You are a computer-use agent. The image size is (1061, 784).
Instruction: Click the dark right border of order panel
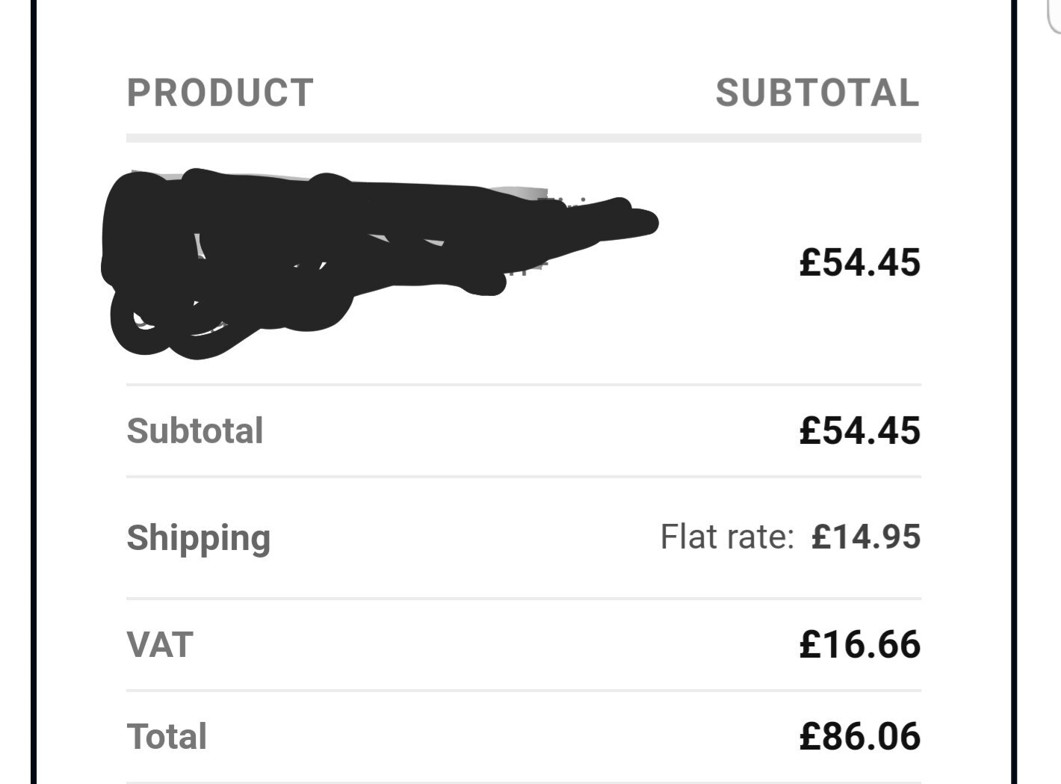click(1013, 392)
